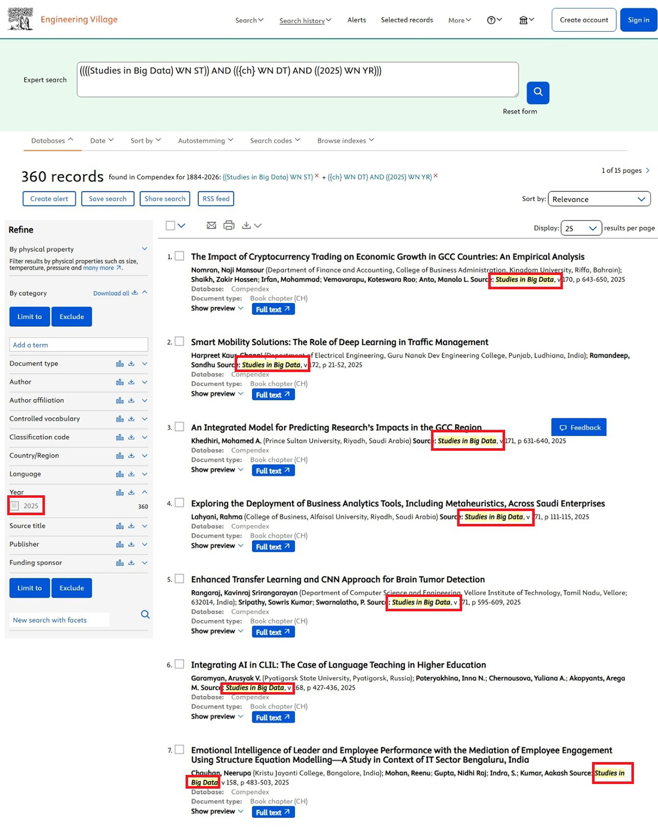The width and height of the screenshot is (658, 828).
Task: Open the help question mark menu
Action: [494, 20]
